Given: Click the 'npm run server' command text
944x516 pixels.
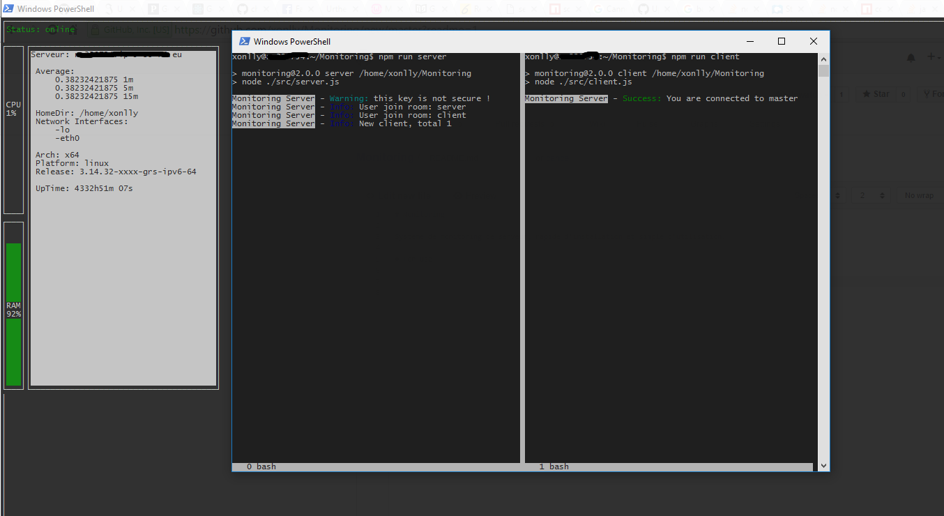Looking at the screenshot, I should click(413, 56).
